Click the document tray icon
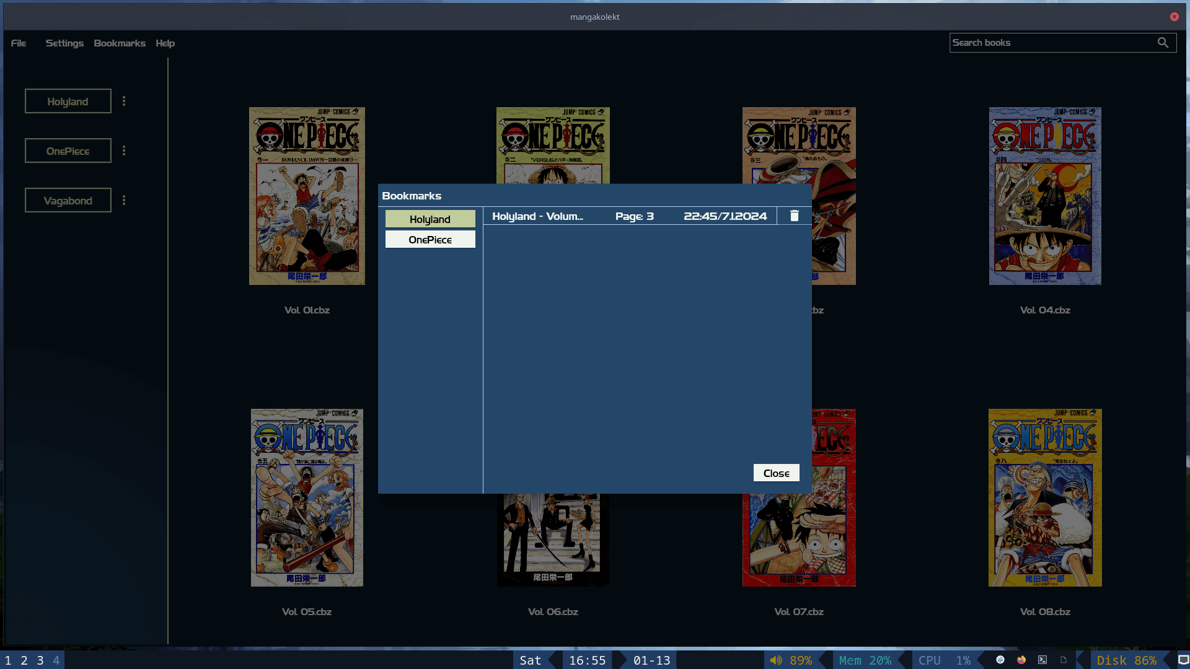1190x669 pixels. [1064, 660]
